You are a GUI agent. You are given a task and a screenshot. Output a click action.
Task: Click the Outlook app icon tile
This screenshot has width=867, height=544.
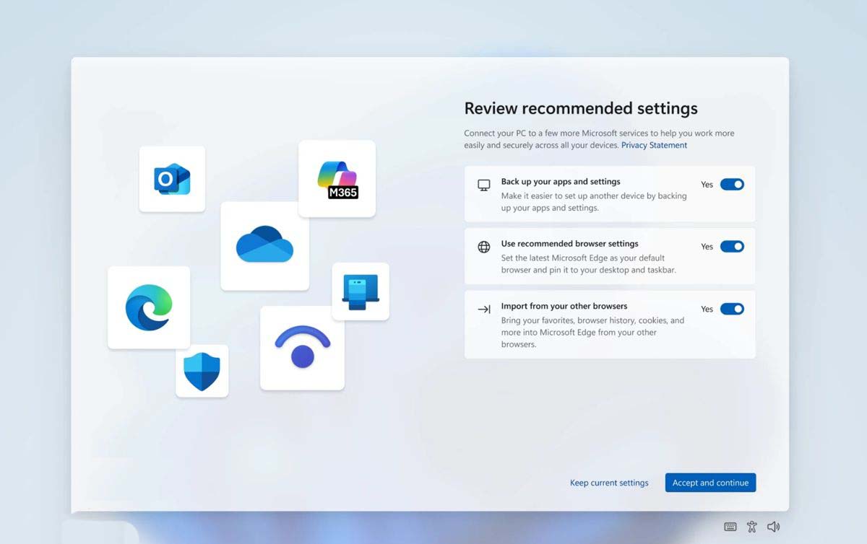pos(172,179)
